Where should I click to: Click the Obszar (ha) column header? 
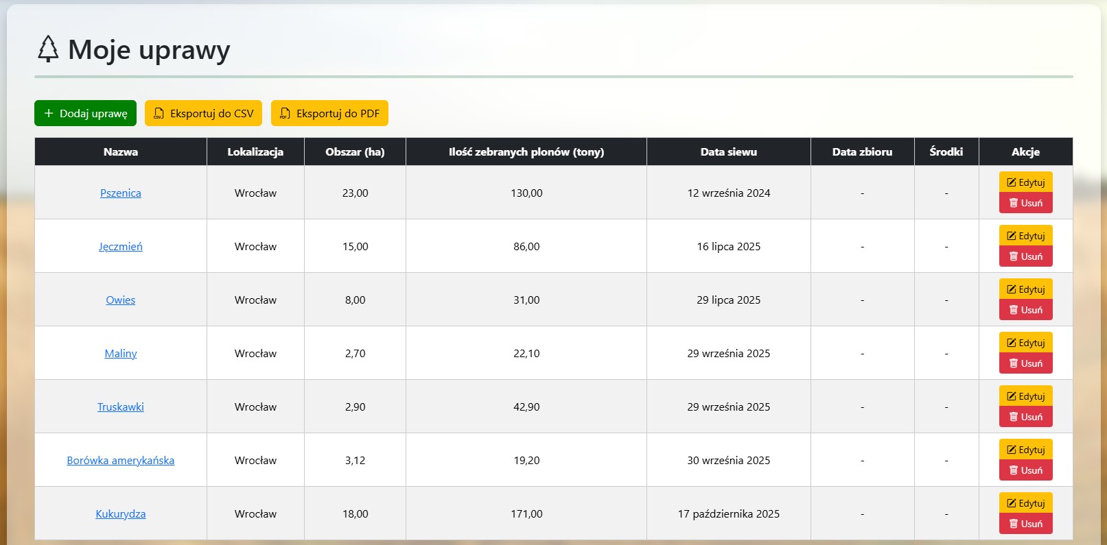point(355,152)
